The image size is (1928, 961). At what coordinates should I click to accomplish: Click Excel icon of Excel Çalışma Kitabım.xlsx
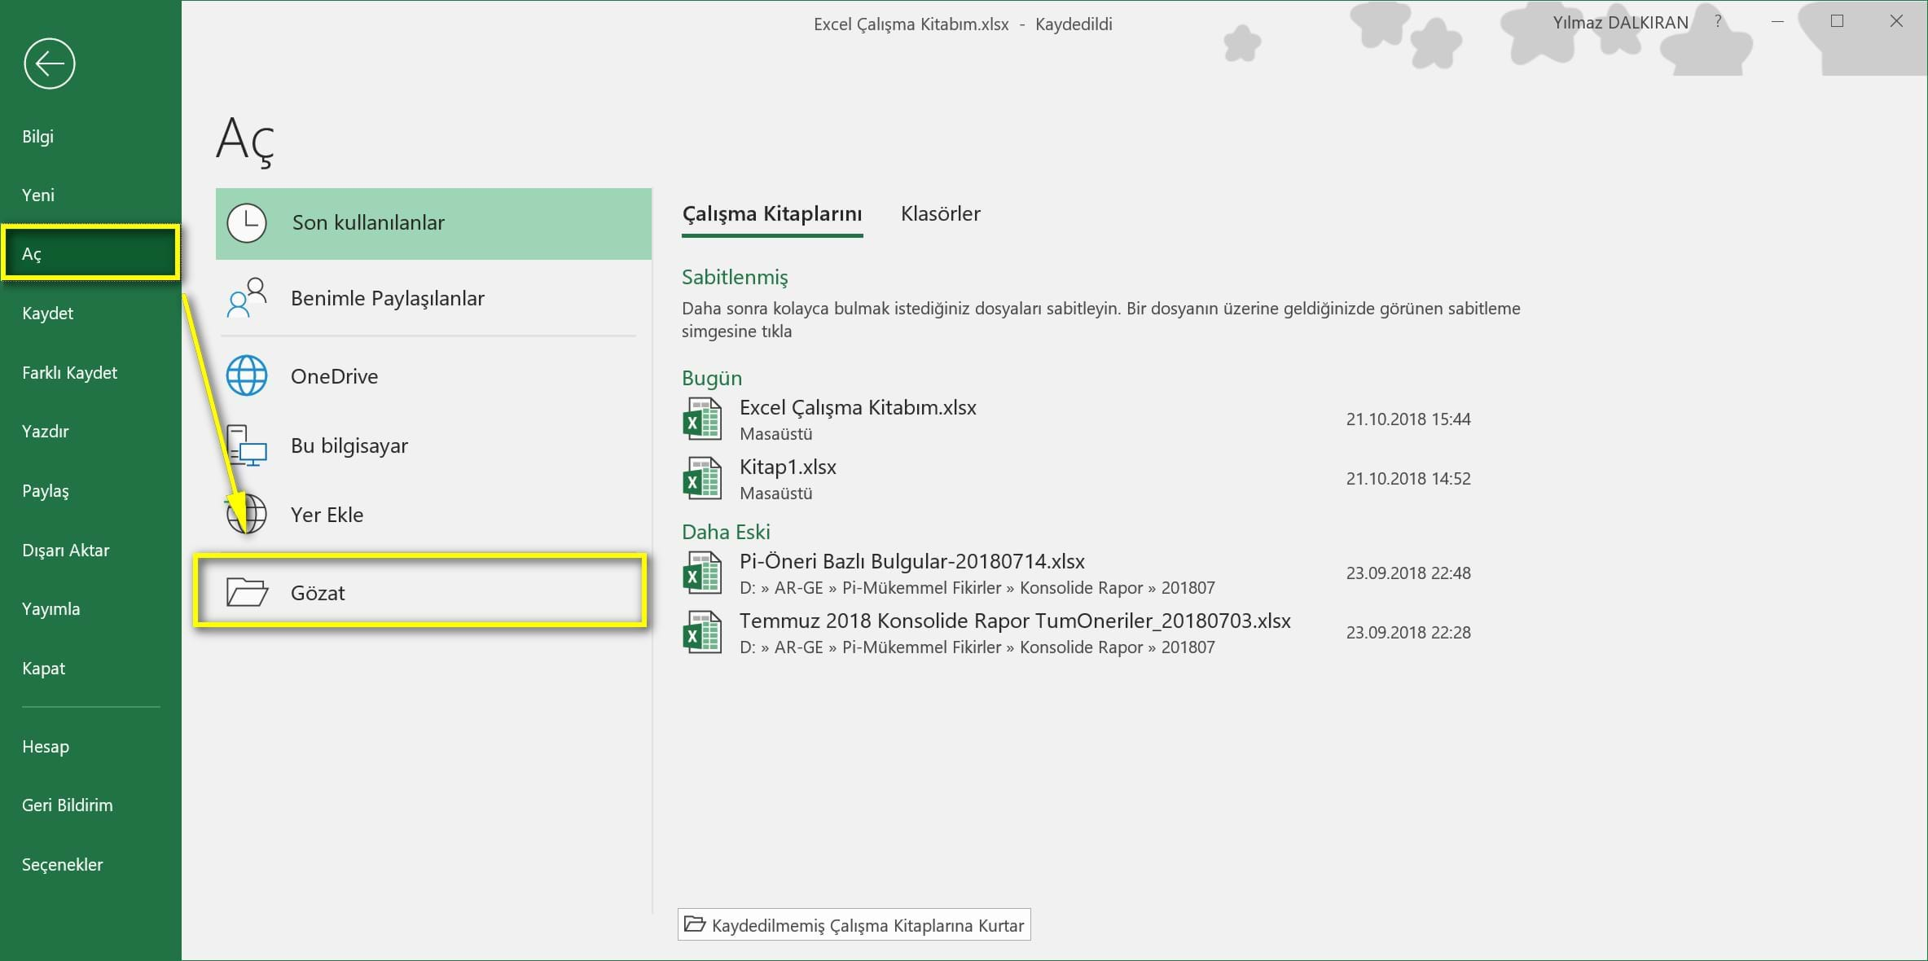(x=701, y=419)
